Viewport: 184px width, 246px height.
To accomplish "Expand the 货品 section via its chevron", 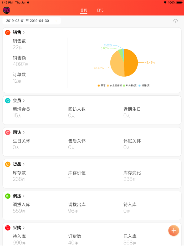I will (x=24, y=164).
